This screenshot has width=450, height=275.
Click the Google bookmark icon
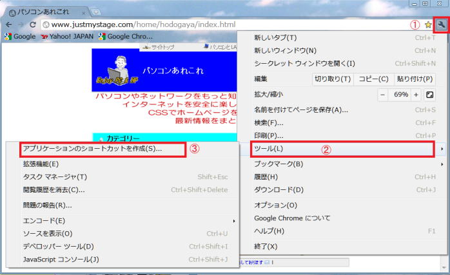tap(8, 37)
